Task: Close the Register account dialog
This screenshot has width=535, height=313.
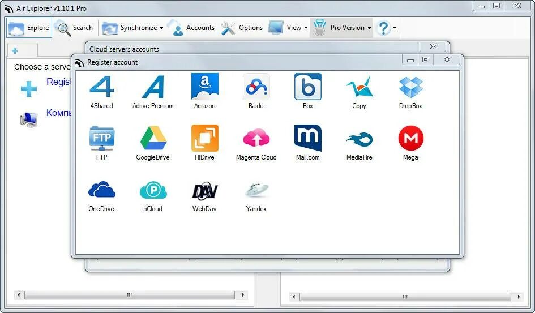Action: coord(447,59)
